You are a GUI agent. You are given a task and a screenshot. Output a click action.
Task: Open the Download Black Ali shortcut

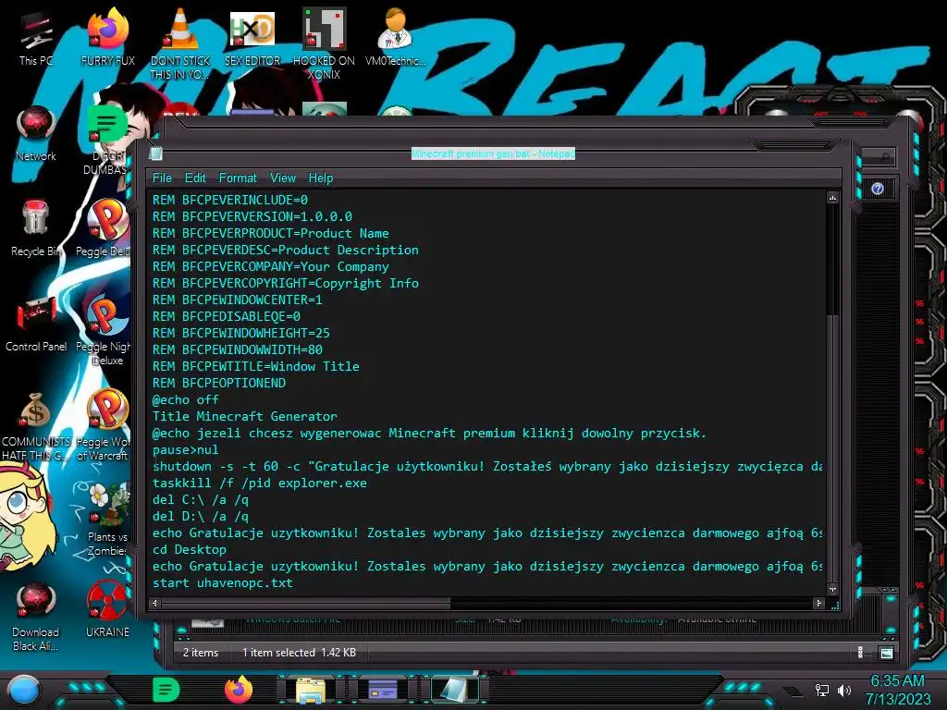click(x=36, y=617)
